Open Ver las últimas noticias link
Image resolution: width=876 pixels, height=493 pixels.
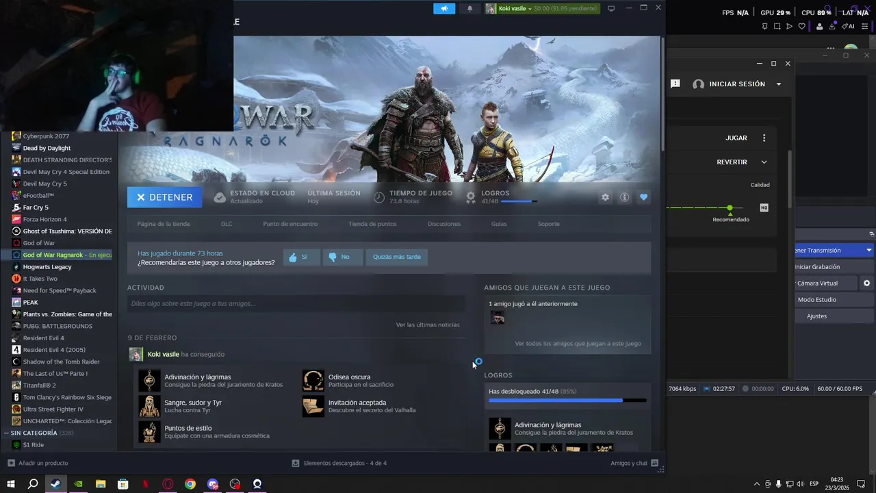428,325
